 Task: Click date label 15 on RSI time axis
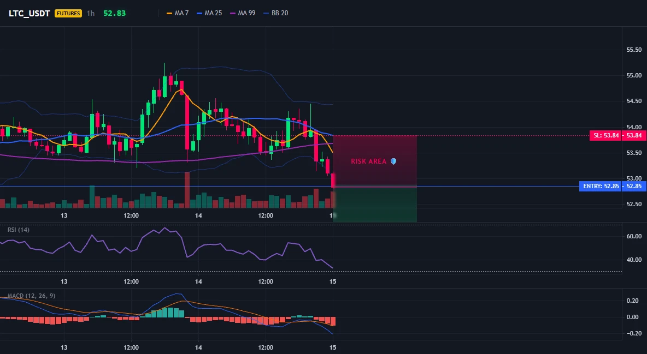[x=333, y=282]
